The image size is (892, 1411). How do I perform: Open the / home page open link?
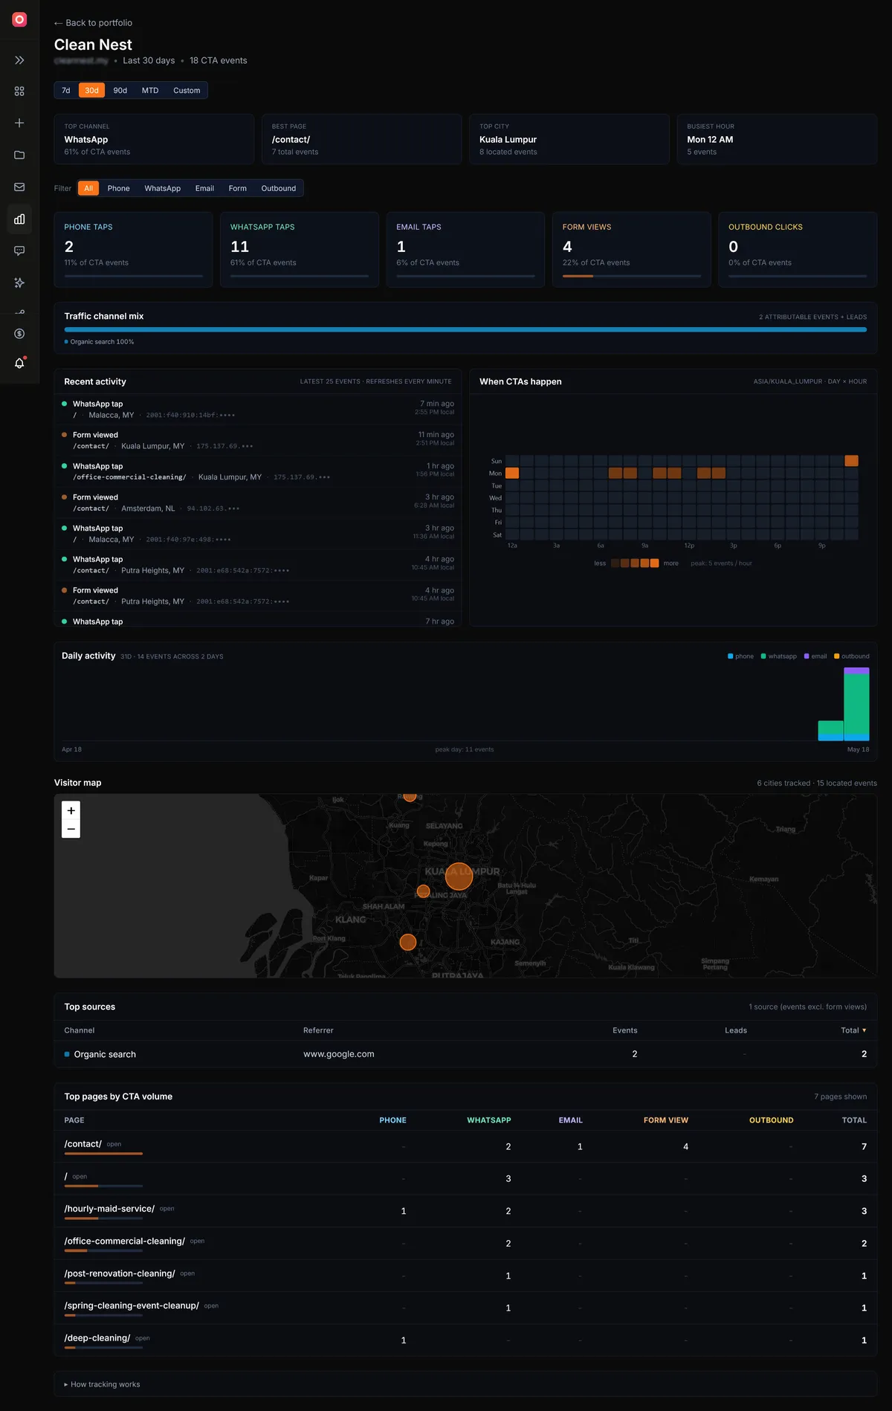click(80, 1177)
